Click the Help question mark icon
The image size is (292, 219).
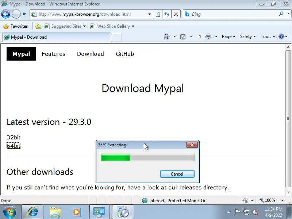(x=281, y=36)
